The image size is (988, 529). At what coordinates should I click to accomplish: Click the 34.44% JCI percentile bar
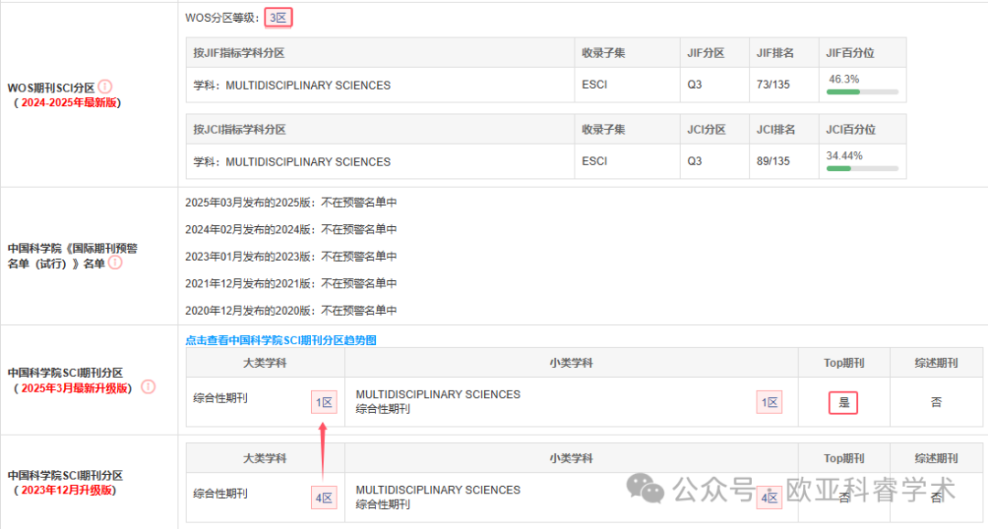pos(862,168)
